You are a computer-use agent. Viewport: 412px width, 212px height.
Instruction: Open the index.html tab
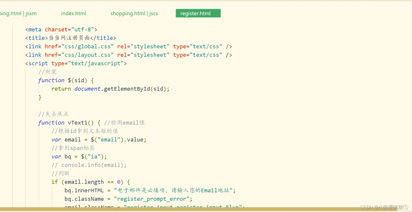point(73,13)
